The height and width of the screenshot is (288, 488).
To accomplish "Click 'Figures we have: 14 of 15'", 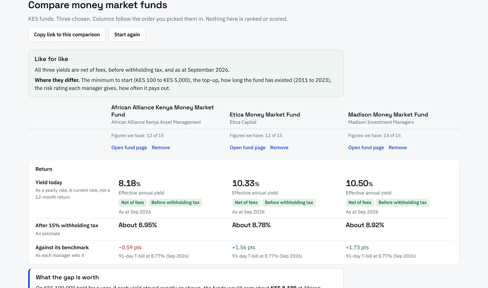I will click(x=374, y=135).
